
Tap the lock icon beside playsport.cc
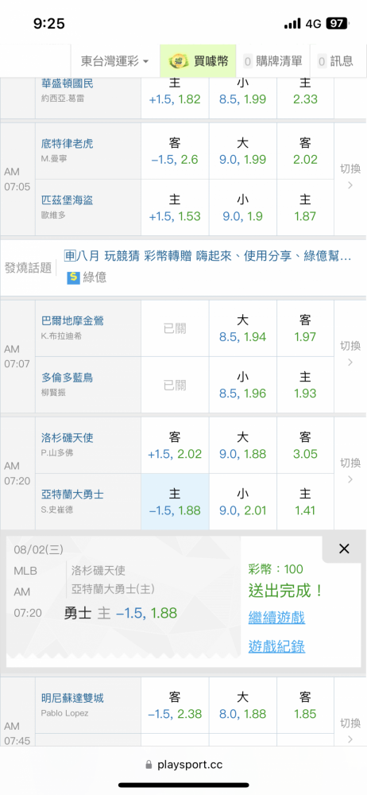point(149,764)
